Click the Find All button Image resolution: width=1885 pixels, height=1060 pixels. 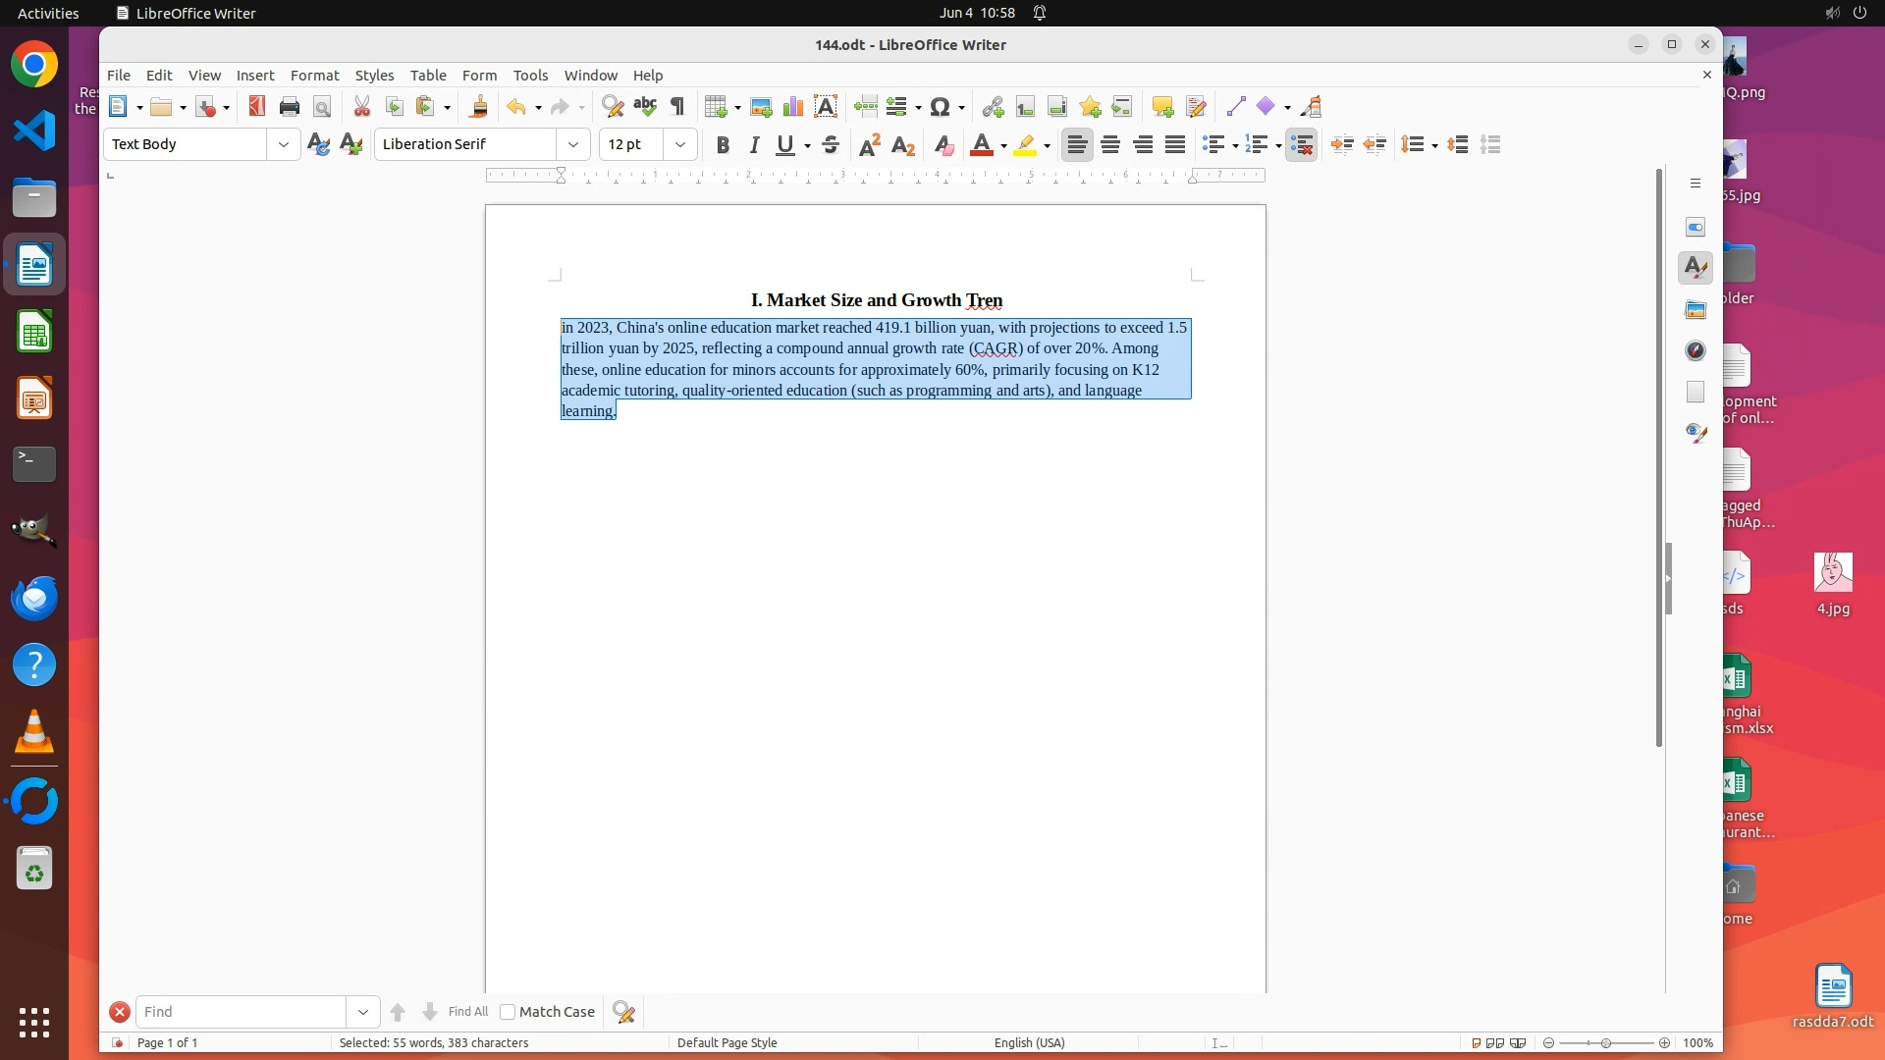[467, 1012]
